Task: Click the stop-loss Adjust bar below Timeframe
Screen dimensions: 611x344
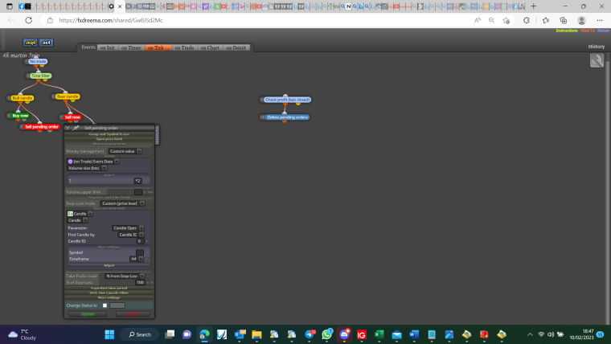Action: tap(109, 265)
